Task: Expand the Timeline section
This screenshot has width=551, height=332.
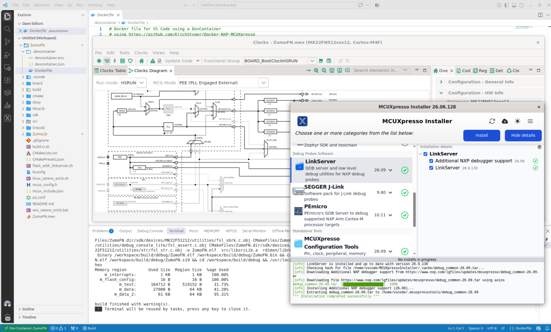Action: click(x=29, y=317)
